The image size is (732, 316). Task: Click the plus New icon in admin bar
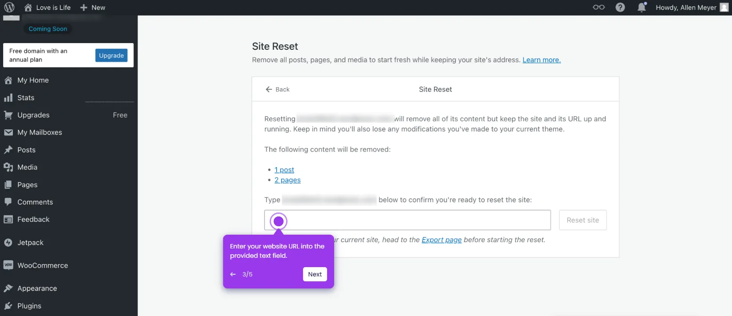84,8
